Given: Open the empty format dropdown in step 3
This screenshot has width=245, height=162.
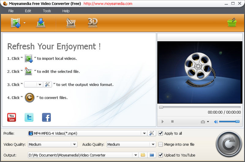Looking at the screenshot, I should point(33,85).
